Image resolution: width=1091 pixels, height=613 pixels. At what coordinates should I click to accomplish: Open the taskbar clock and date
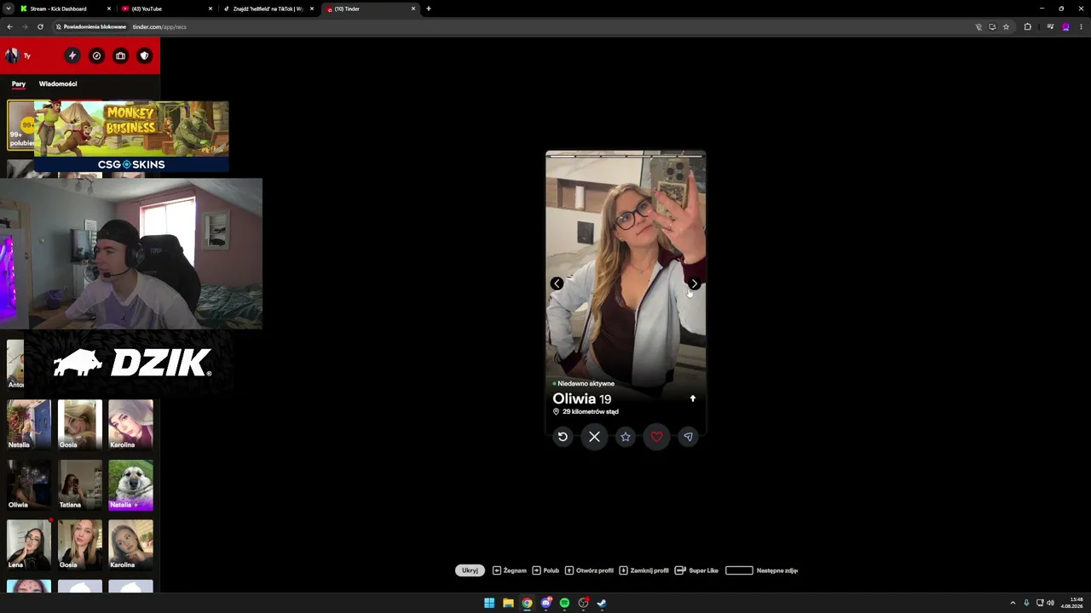1072,603
